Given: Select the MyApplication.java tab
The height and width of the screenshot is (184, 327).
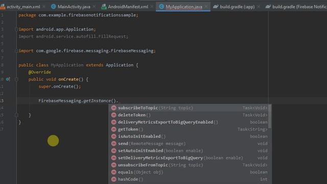Looking at the screenshot, I should (x=184, y=7).
